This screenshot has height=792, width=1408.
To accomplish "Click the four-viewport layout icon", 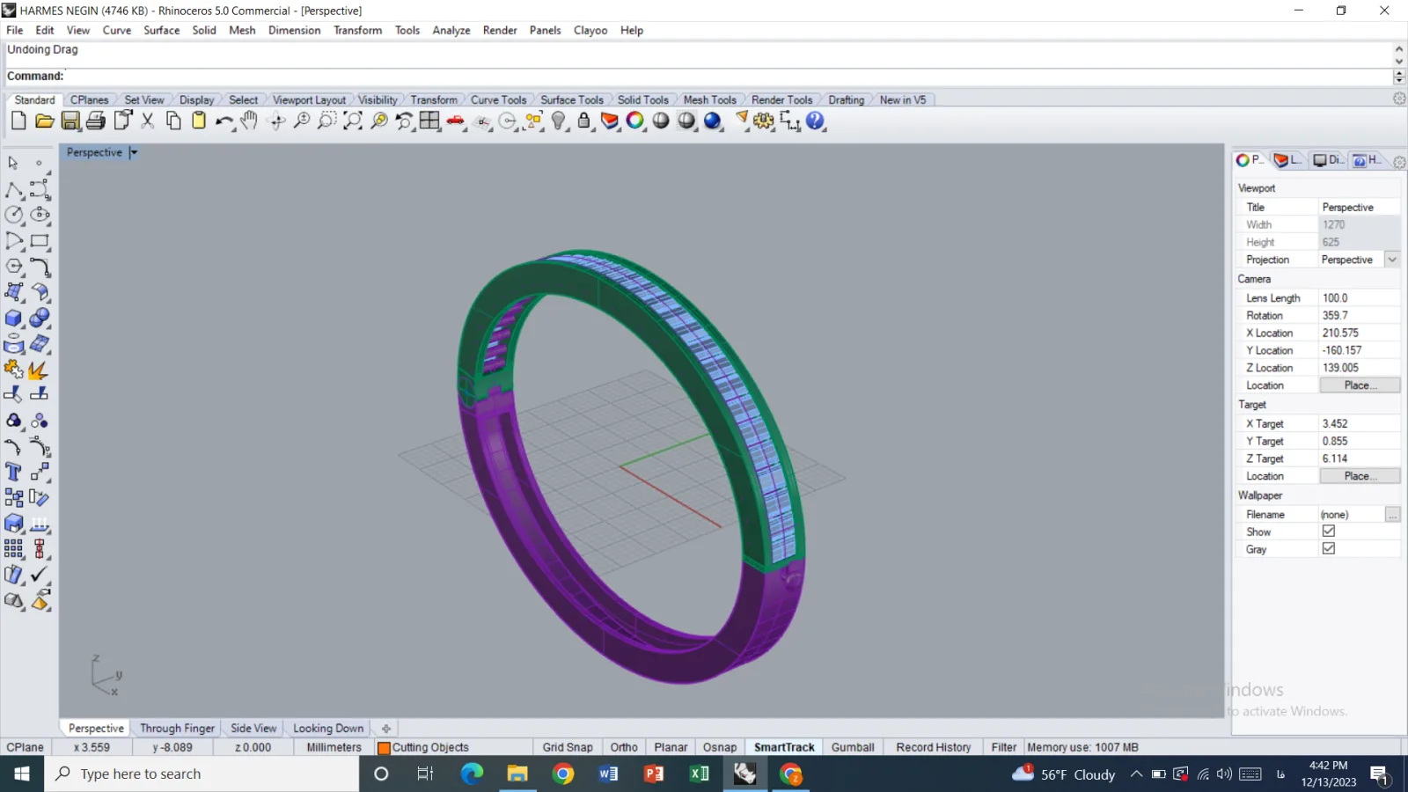I will pyautogui.click(x=429, y=121).
